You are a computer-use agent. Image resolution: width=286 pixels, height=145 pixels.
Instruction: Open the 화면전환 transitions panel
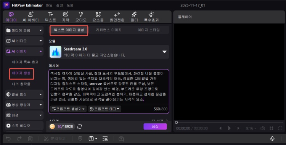click(117, 17)
